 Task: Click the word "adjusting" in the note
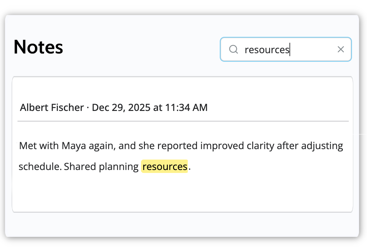[x=322, y=146]
